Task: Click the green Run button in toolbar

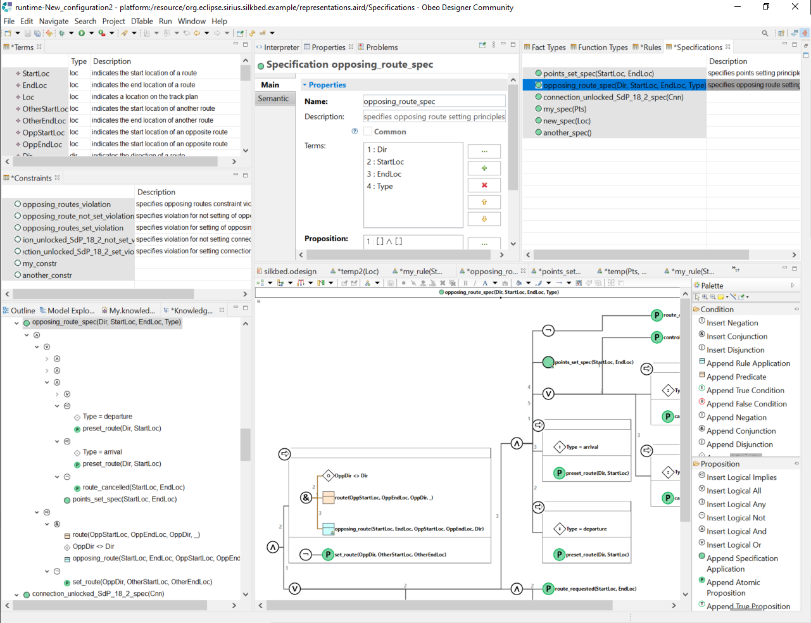Action: click(82, 33)
